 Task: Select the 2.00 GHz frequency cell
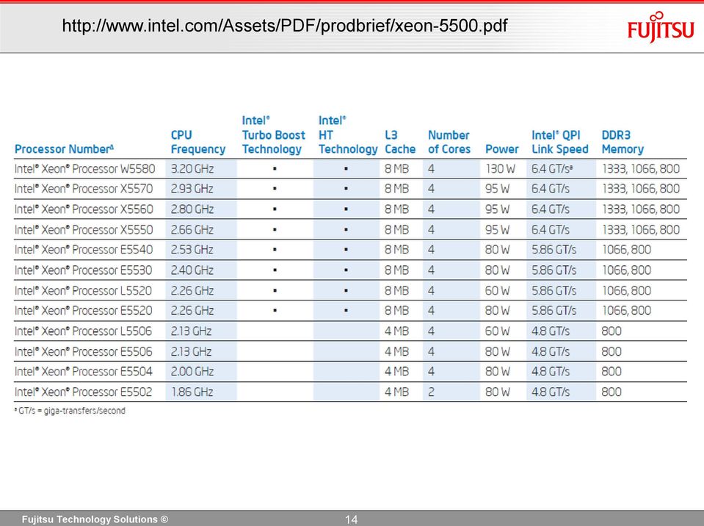point(192,372)
